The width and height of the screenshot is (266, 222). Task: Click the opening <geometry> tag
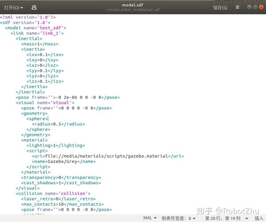pos(34,113)
